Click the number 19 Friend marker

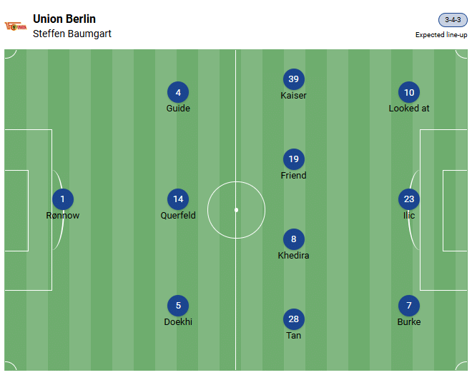(293, 159)
